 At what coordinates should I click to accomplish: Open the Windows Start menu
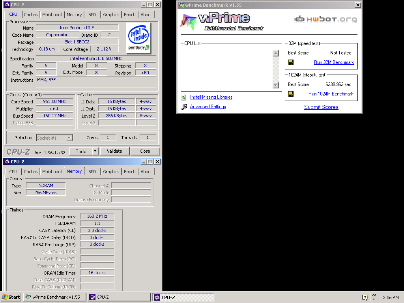[x=11, y=297]
